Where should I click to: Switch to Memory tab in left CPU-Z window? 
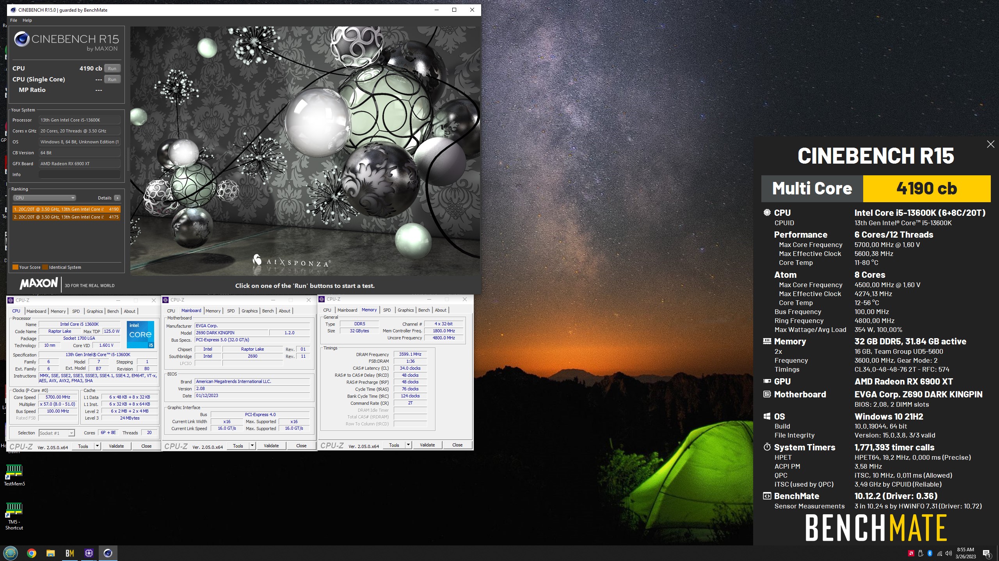58,311
